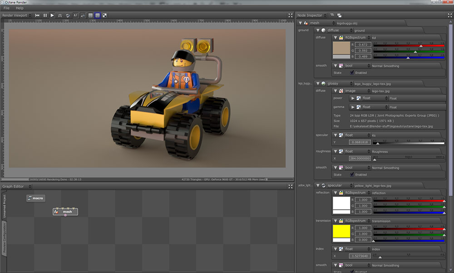Screen dimensions: 454x273
Task: Click the mesh node icon in inspector header
Action: click(306, 23)
